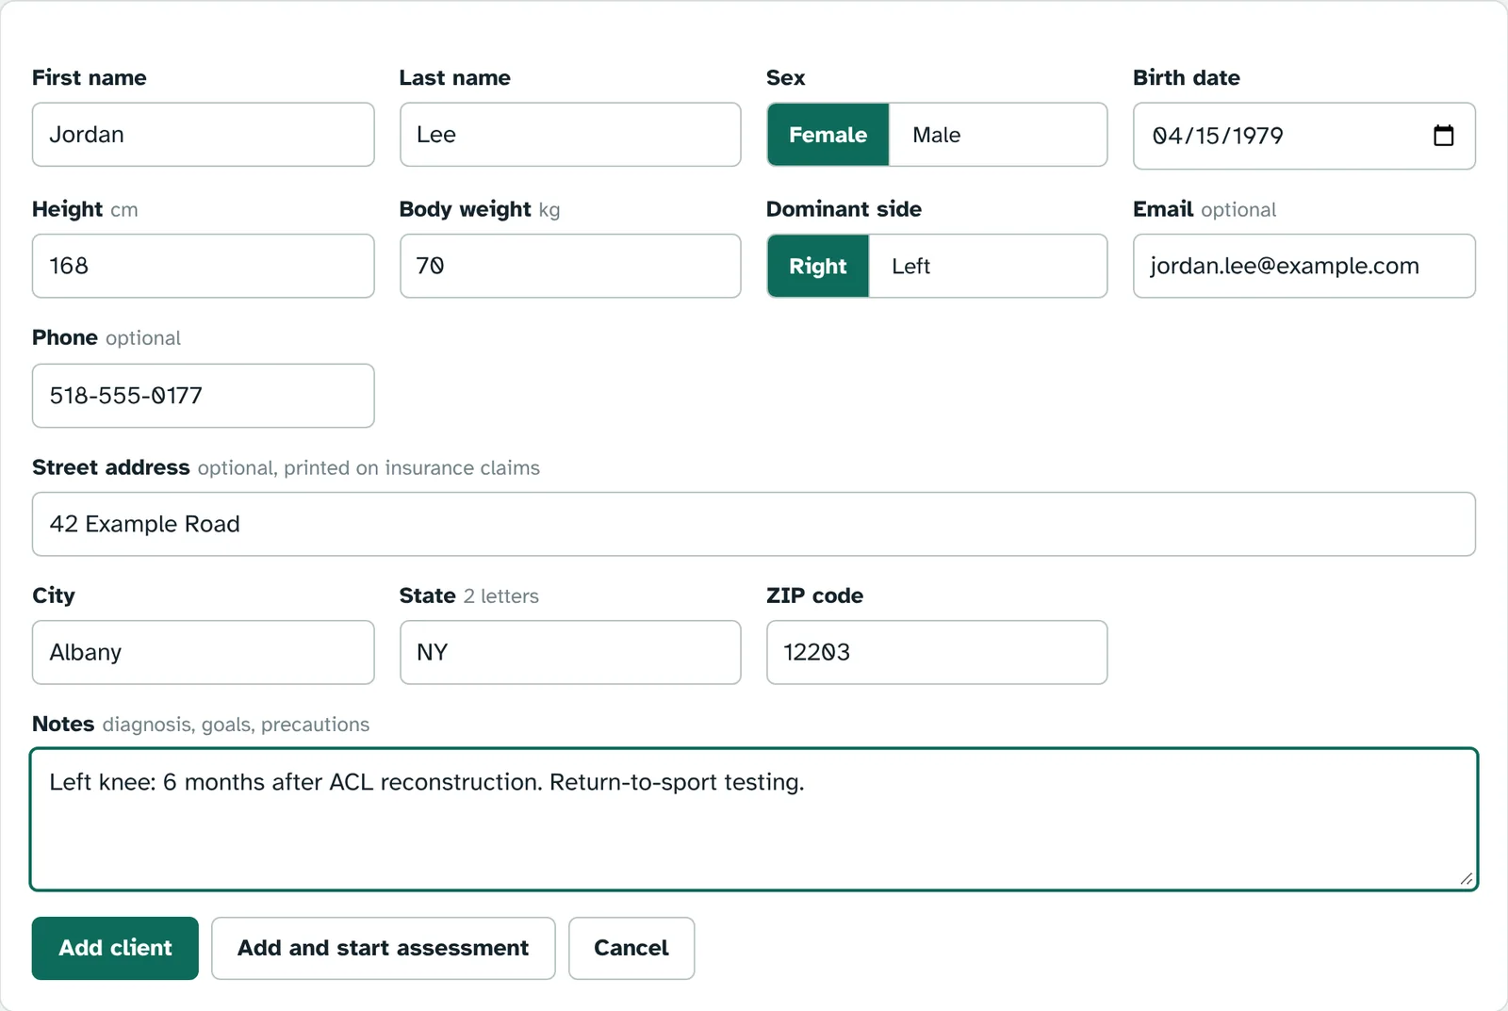This screenshot has width=1508, height=1011.
Task: Click the Add client button
Action: [115, 948]
